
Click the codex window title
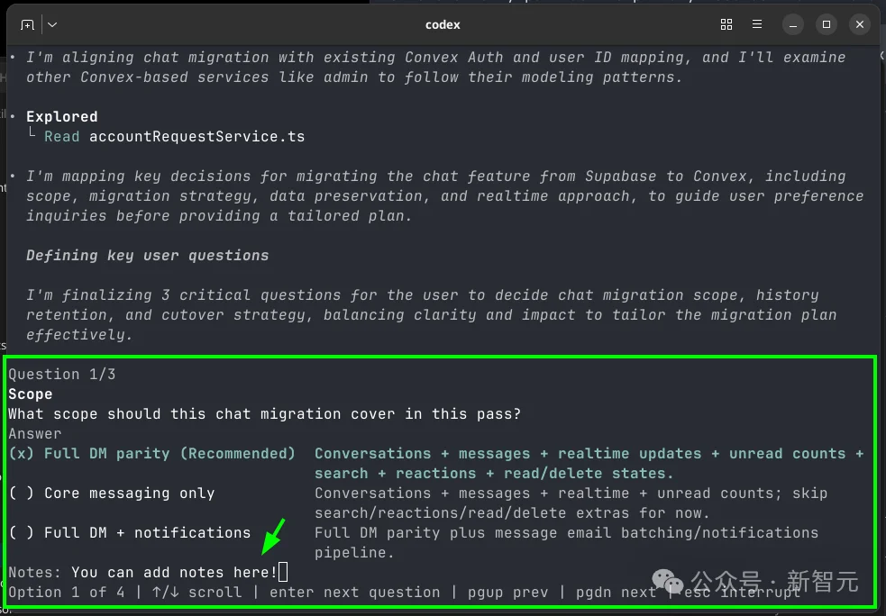tap(443, 24)
